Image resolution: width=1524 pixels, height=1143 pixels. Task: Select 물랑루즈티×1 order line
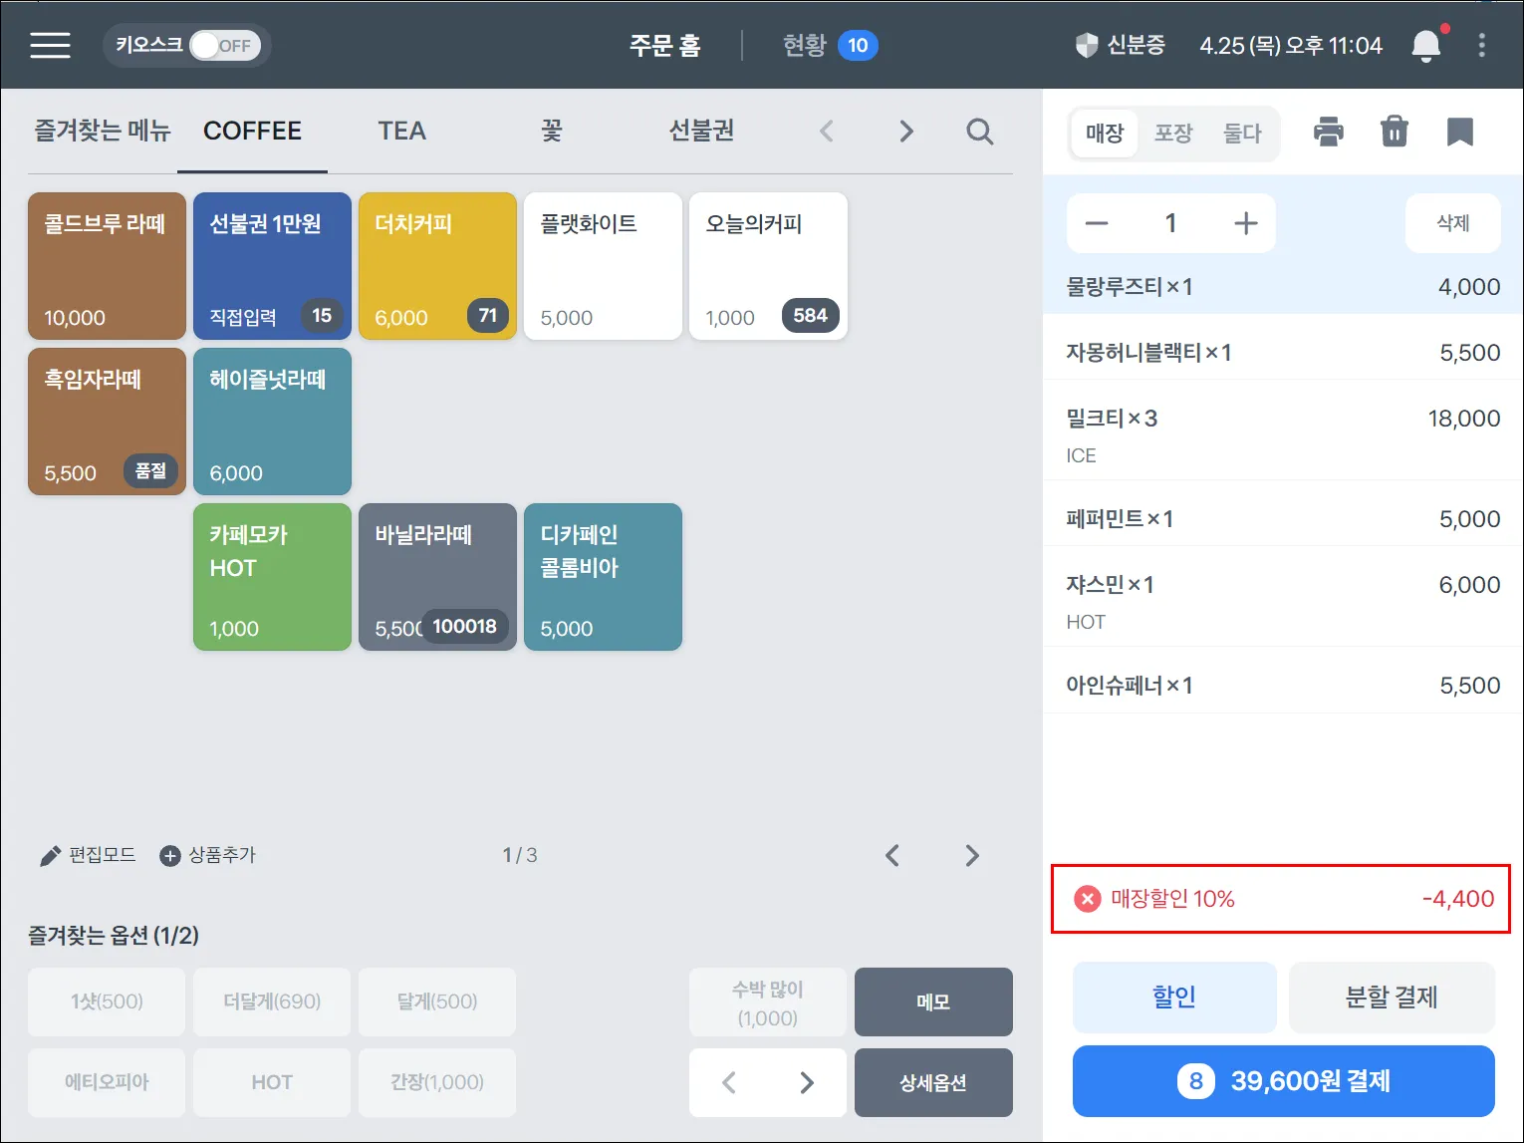(x=1283, y=287)
